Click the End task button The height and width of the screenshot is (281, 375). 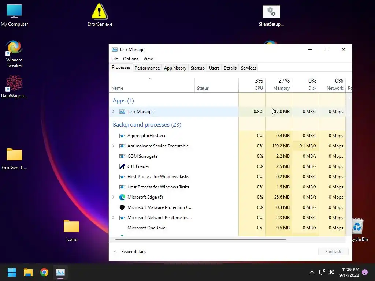click(x=333, y=252)
